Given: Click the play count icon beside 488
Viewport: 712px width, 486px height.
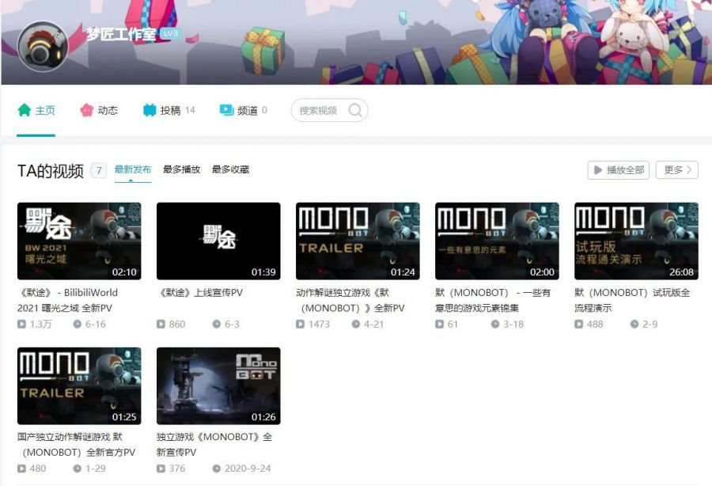Looking at the screenshot, I should [x=578, y=325].
